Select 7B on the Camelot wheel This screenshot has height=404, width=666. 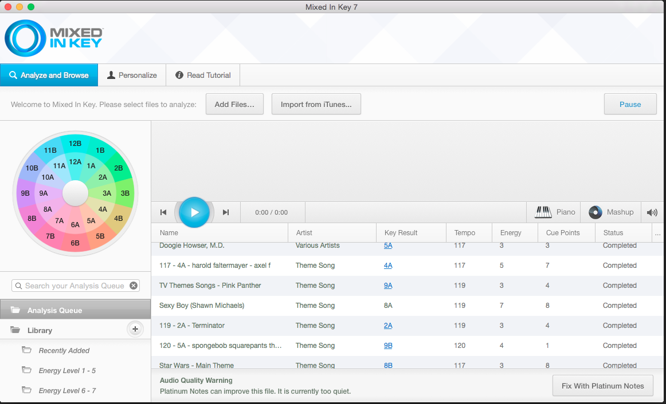coord(50,236)
